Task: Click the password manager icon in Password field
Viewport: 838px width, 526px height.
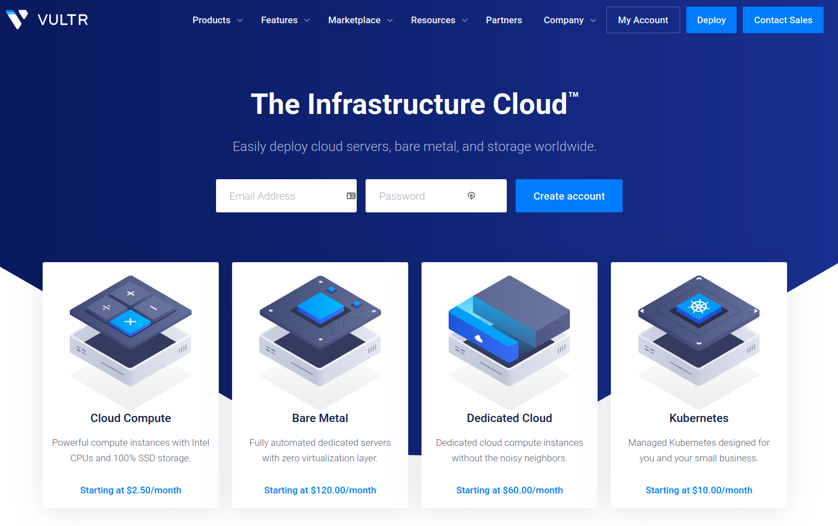Action: [471, 196]
